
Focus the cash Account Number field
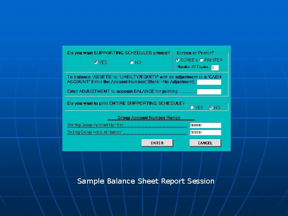(209, 82)
